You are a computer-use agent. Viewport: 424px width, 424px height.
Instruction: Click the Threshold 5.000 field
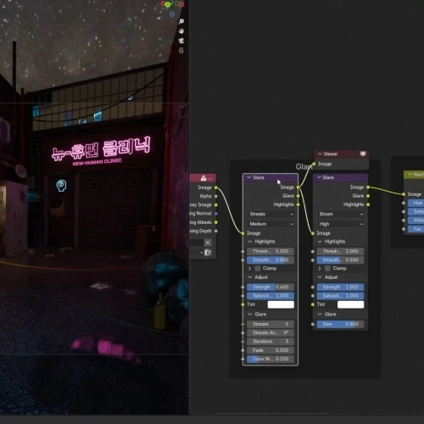click(x=271, y=251)
